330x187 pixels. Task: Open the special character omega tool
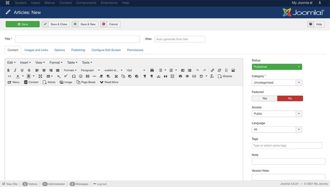74,76
